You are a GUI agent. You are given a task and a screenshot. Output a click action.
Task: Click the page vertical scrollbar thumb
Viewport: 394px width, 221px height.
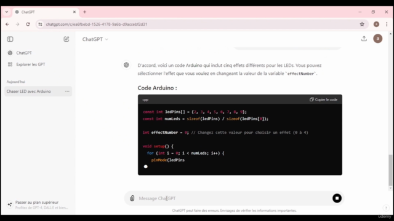pos(390,170)
